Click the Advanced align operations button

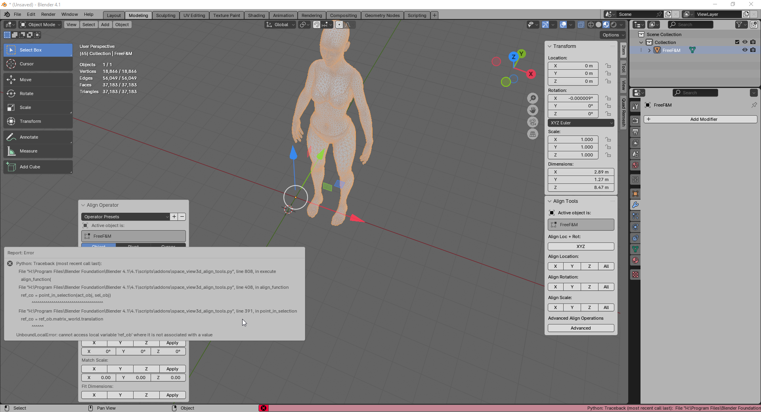[581, 328]
